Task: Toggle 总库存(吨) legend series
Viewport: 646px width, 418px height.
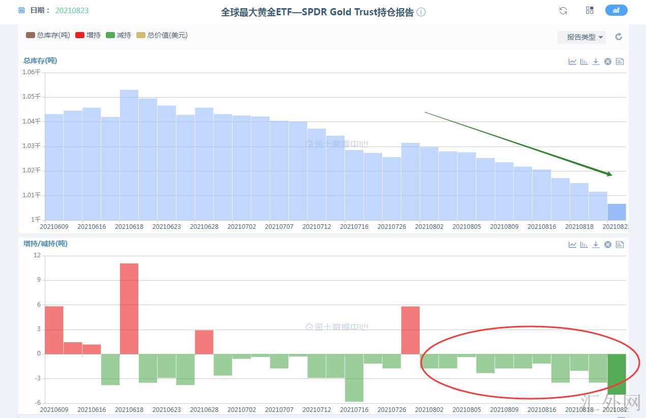Action: (x=48, y=35)
